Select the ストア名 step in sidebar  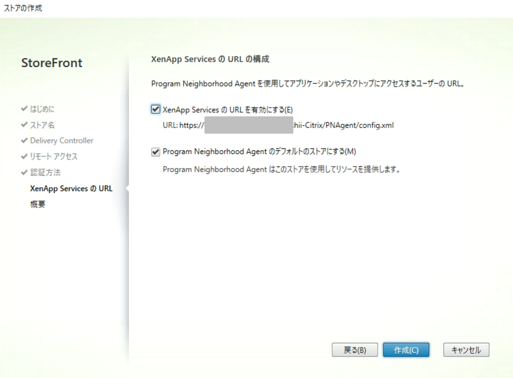point(42,125)
